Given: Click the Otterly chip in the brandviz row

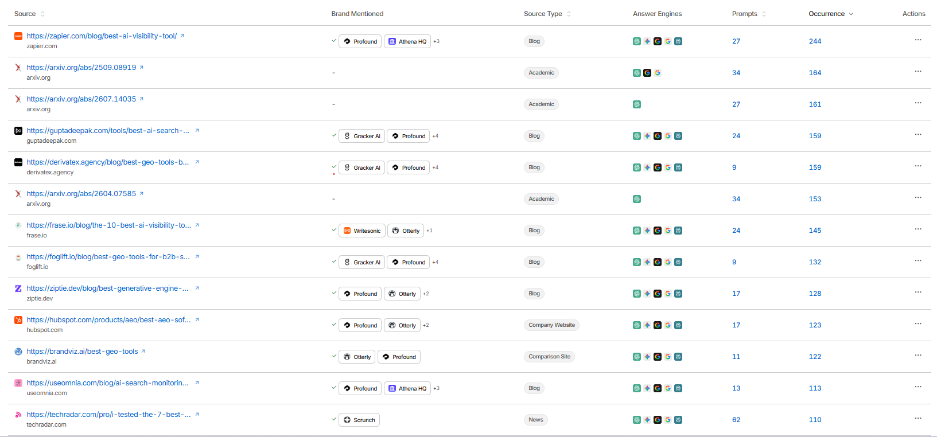Looking at the screenshot, I should [357, 357].
